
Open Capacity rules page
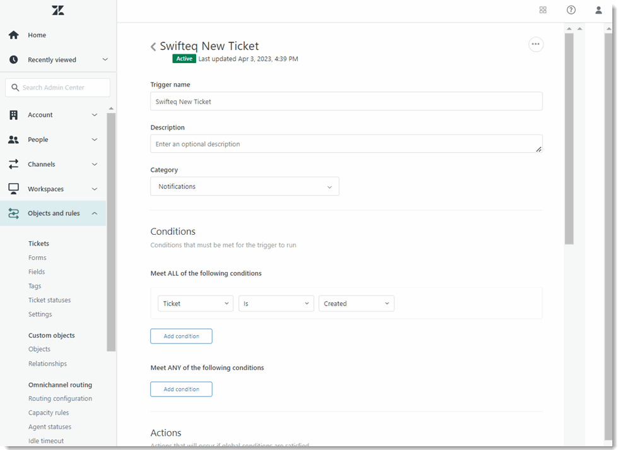pyautogui.click(x=49, y=413)
